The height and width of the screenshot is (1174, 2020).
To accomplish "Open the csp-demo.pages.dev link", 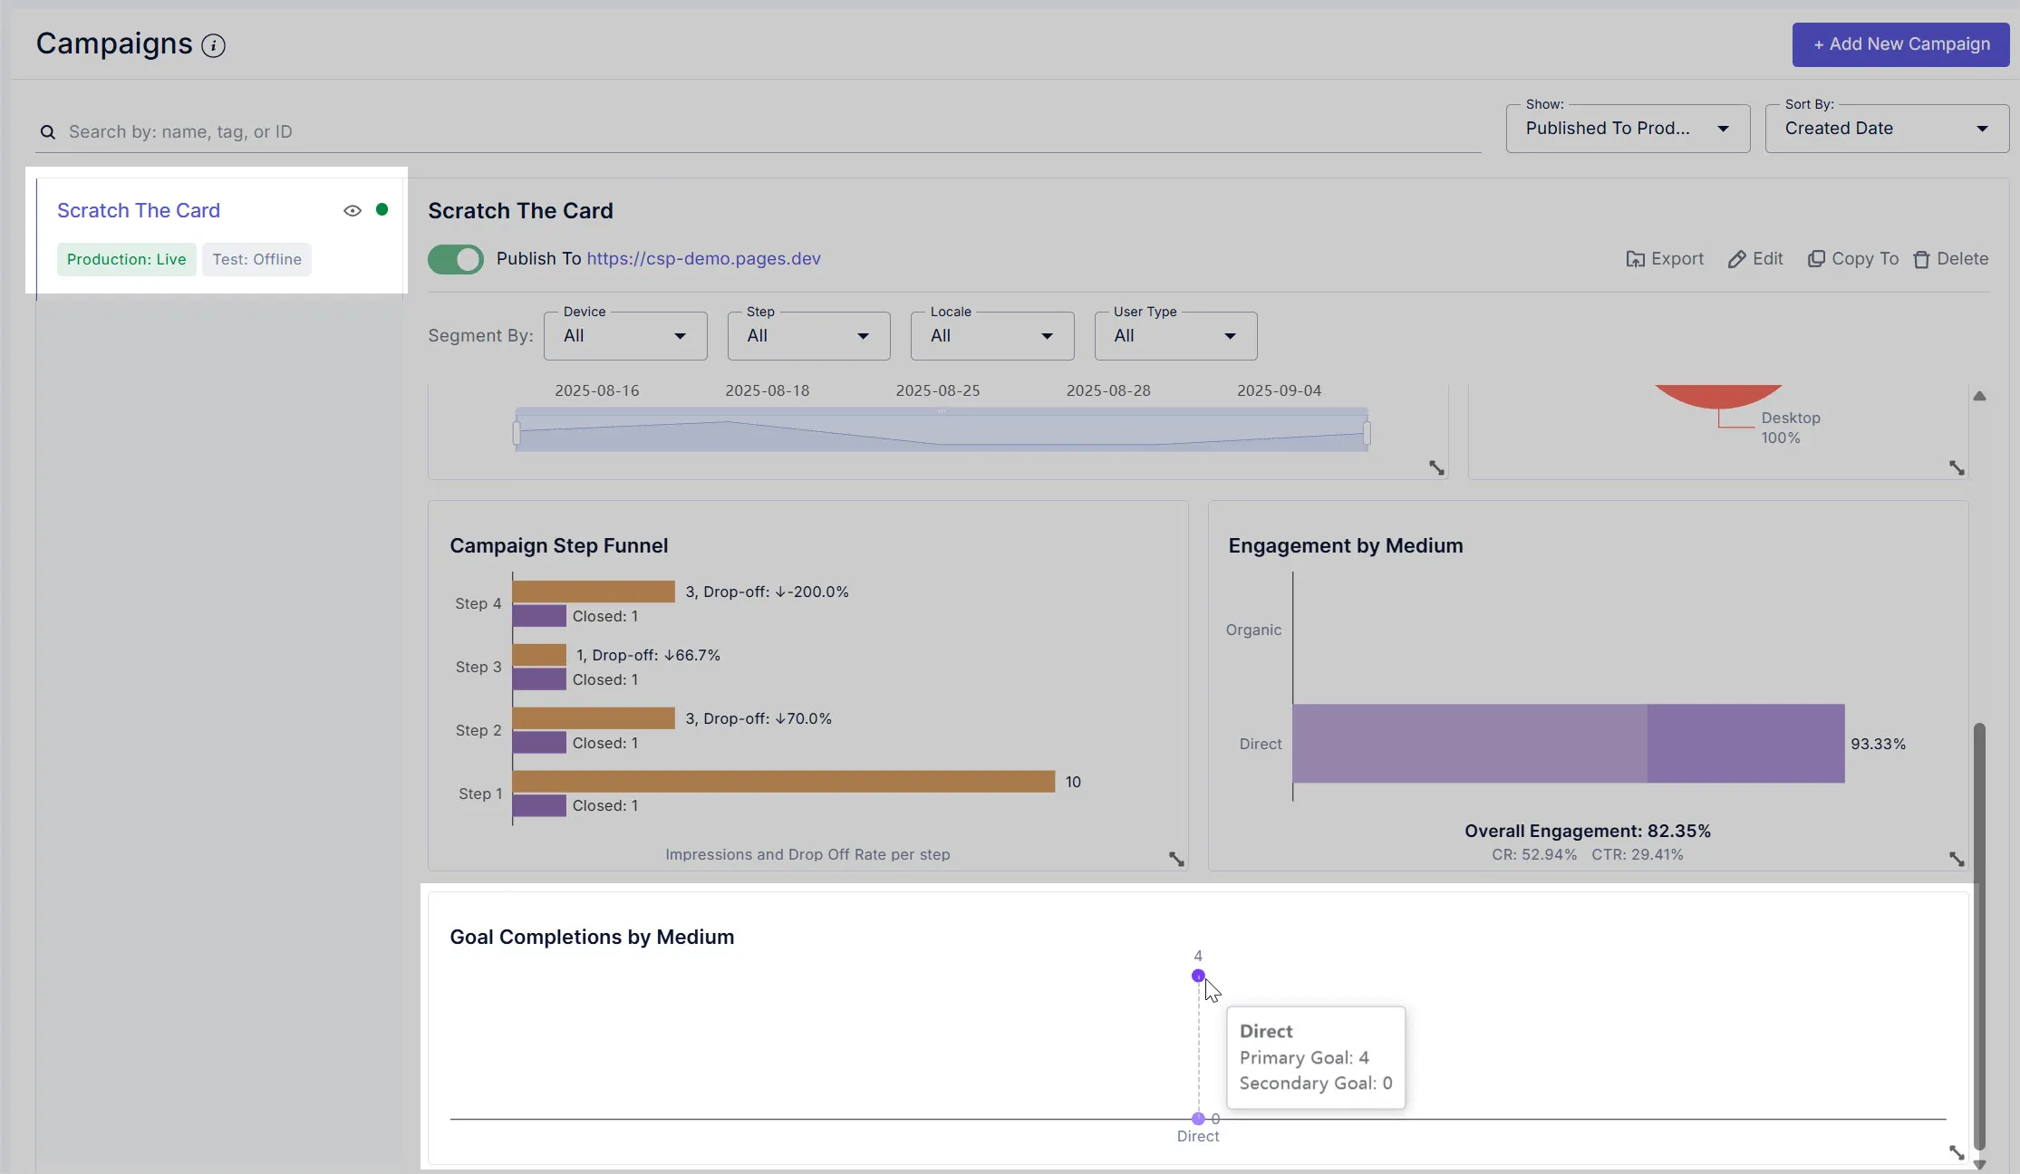I will pyautogui.click(x=703, y=258).
